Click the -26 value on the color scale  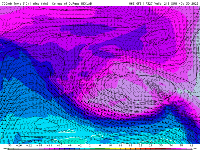[19, 145]
